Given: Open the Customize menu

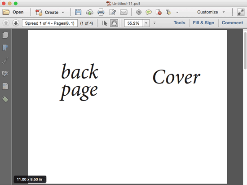Looking at the screenshot, I should coord(211,12).
